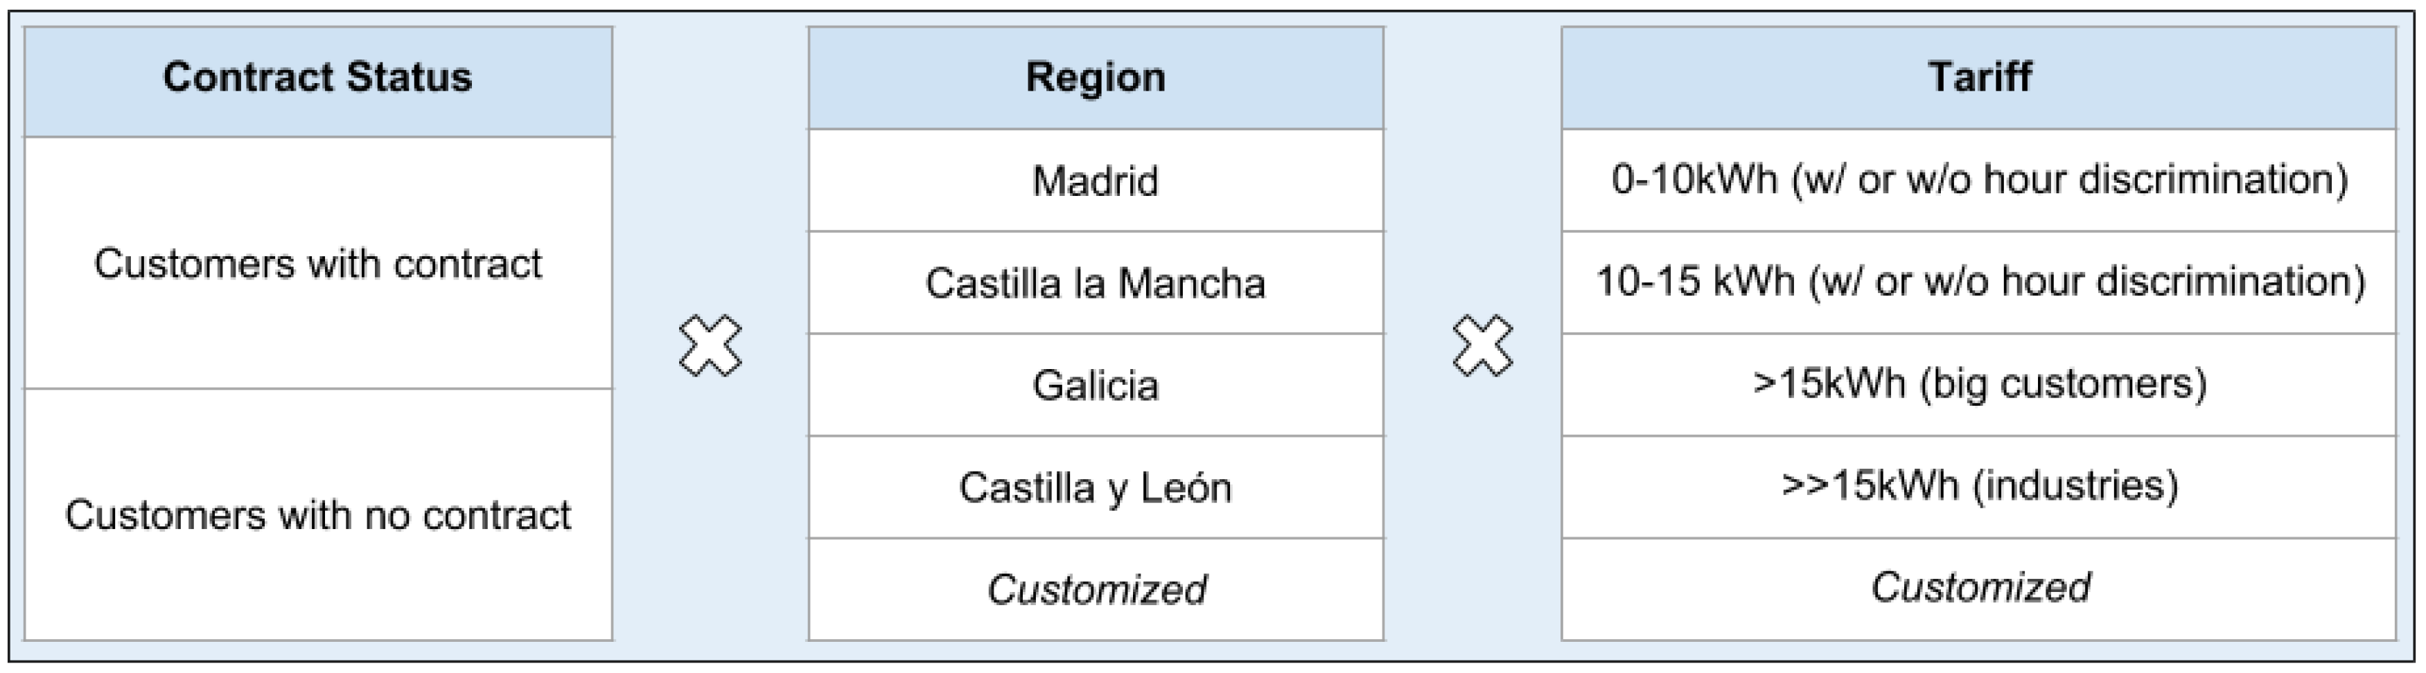Pick Castilla la Mancha region row

point(1096,282)
